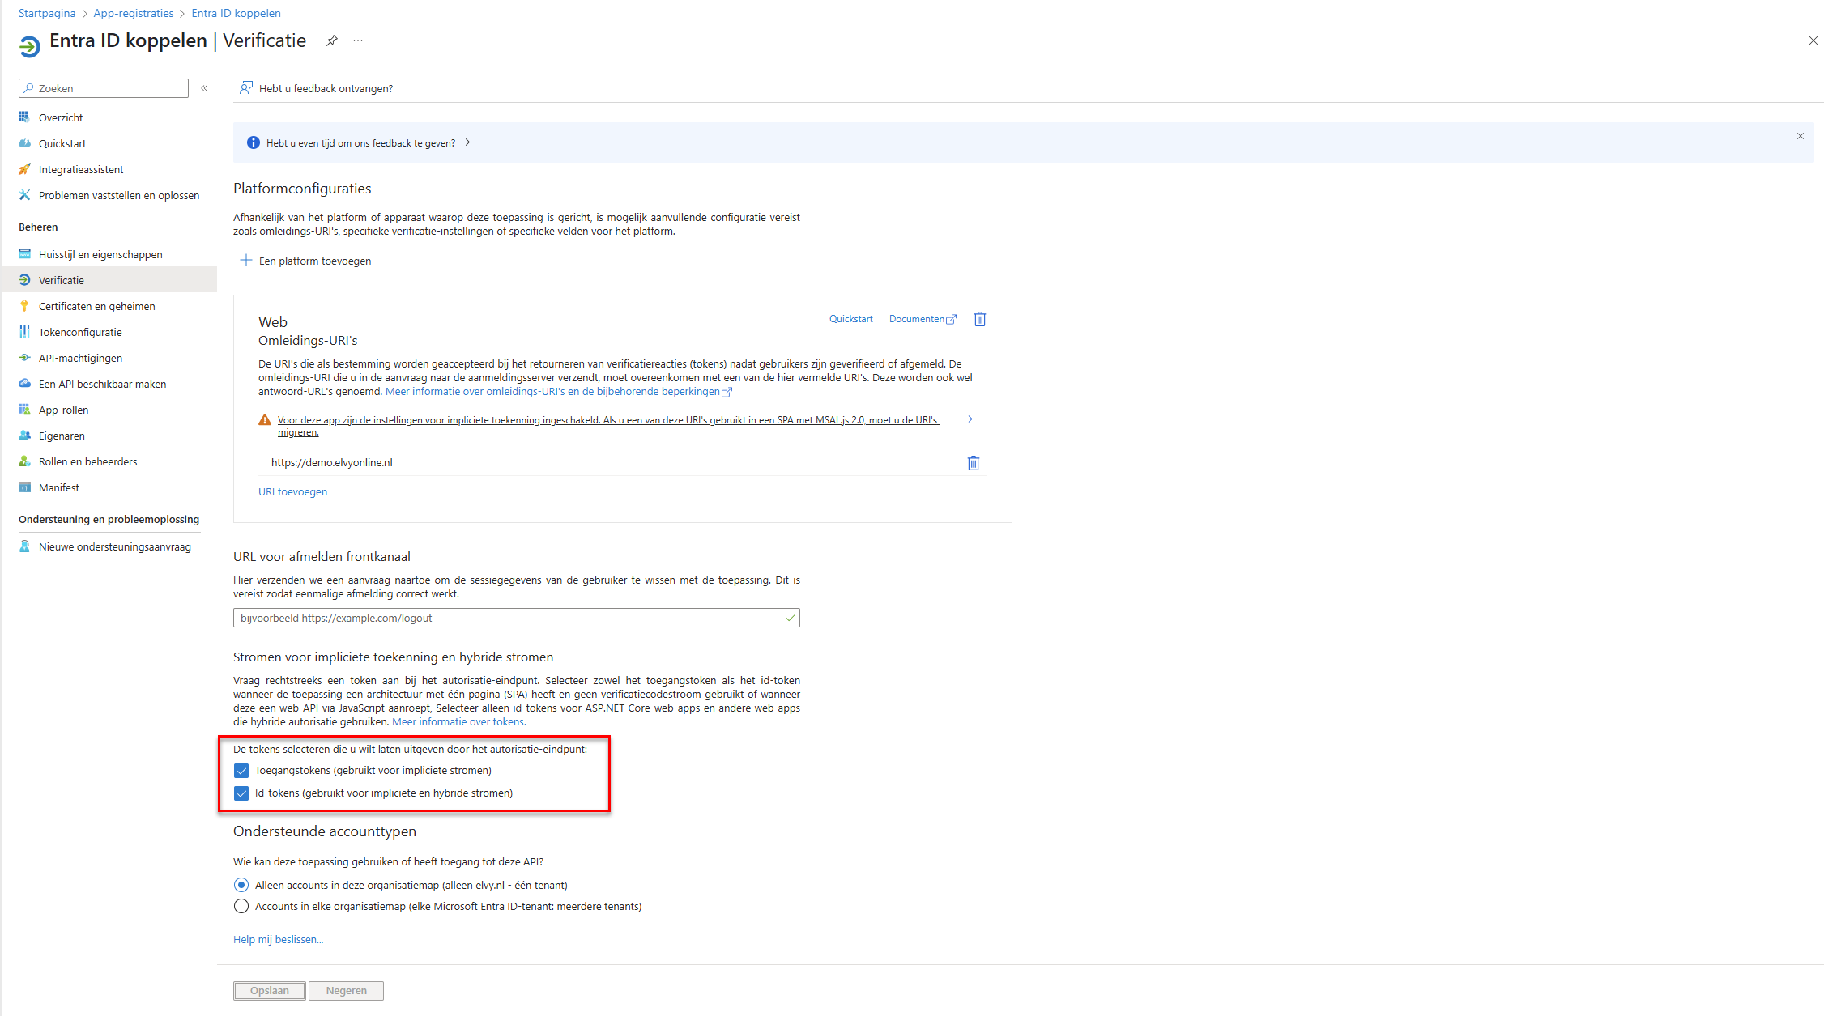Screen dimensions: 1824x1016
Task: Open the ellipsis more options menu
Action: click(x=358, y=41)
